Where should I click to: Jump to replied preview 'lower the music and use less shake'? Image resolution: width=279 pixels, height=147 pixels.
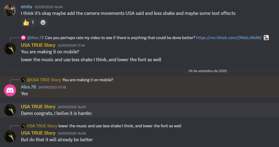click(120, 126)
